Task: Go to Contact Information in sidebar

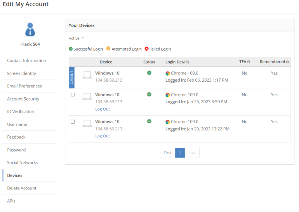Action: 27,61
